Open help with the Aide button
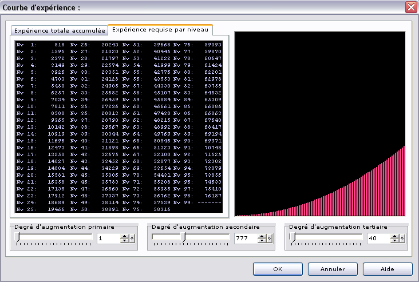 click(387, 269)
